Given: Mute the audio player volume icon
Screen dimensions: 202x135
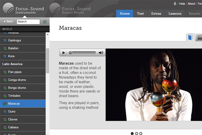Looking at the screenshot, I should pos(101,53).
